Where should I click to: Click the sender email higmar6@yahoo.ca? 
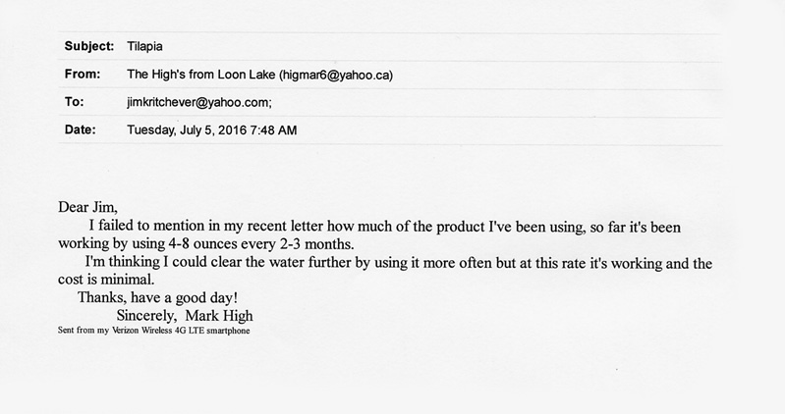(x=336, y=75)
